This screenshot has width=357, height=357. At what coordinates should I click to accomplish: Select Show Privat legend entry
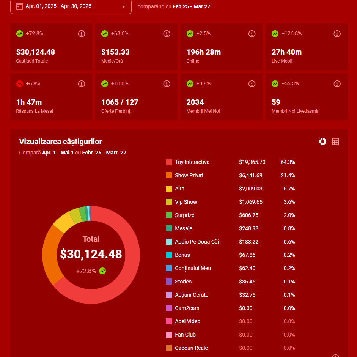tap(189, 176)
